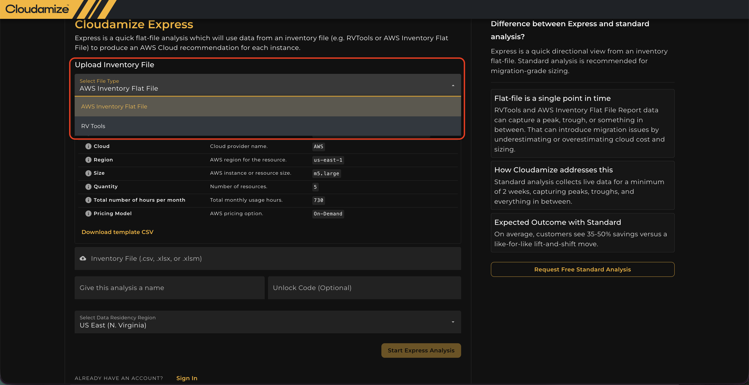Click the AWS example value
This screenshot has width=749, height=385.
[x=318, y=147]
